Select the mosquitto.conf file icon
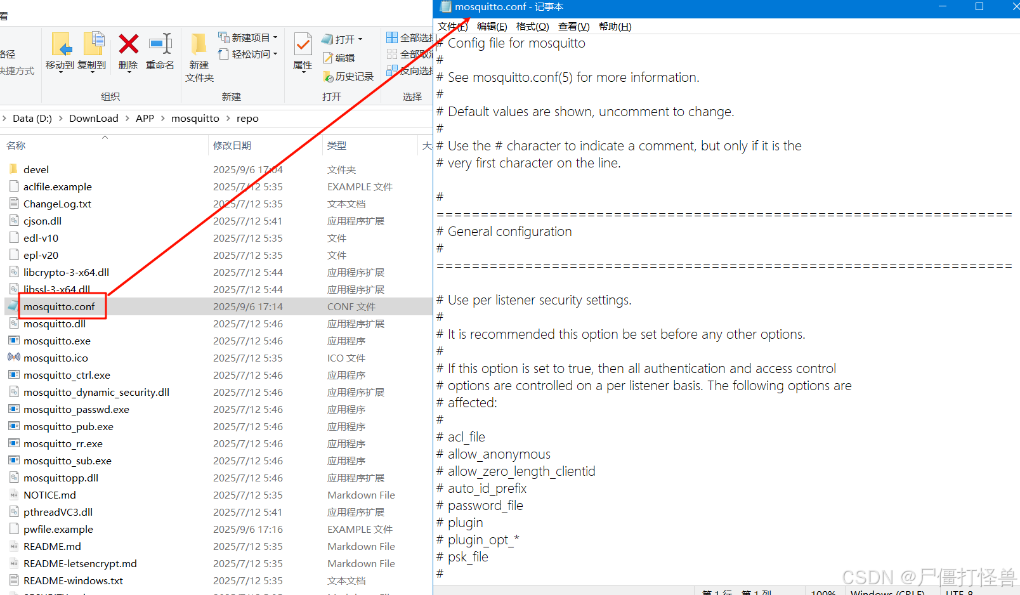 point(13,306)
